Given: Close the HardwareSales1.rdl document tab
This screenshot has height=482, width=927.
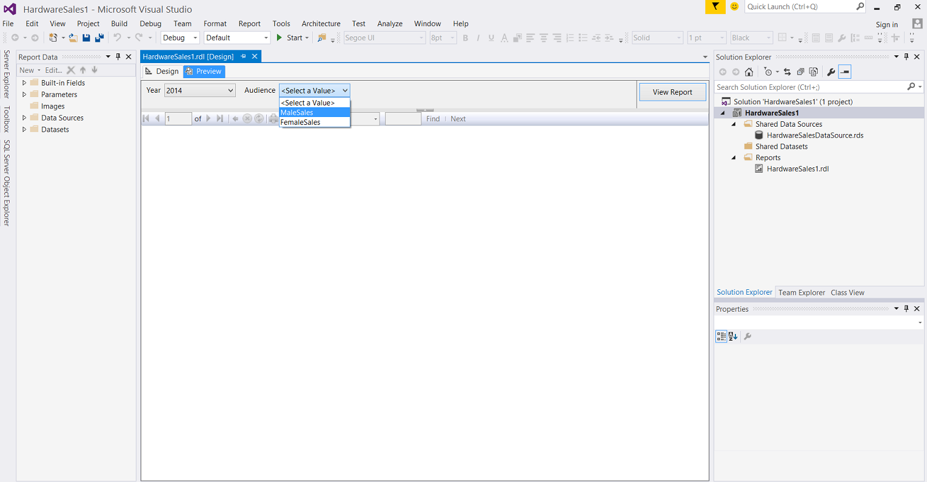Looking at the screenshot, I should pos(255,56).
